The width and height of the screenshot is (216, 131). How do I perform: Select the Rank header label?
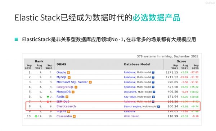pyautogui.click(x=39, y=61)
